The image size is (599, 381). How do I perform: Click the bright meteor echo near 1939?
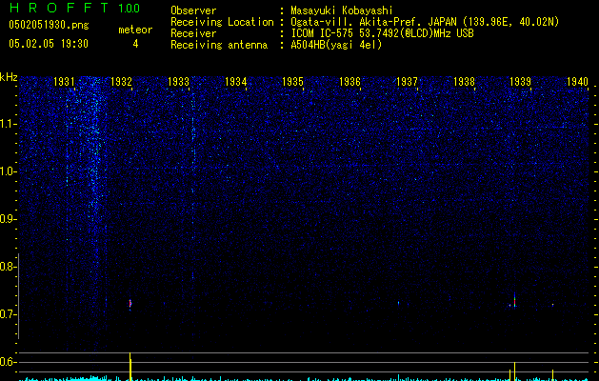(x=514, y=301)
